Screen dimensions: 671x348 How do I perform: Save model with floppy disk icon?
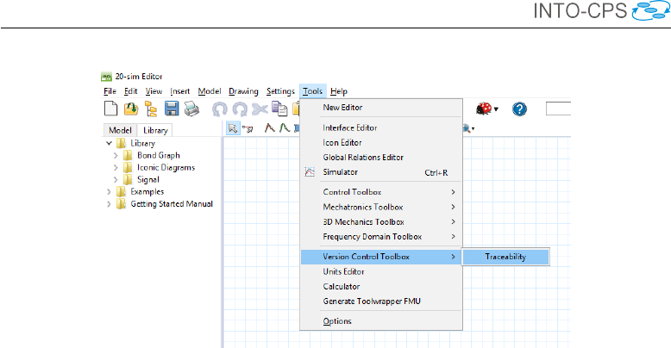point(172,109)
